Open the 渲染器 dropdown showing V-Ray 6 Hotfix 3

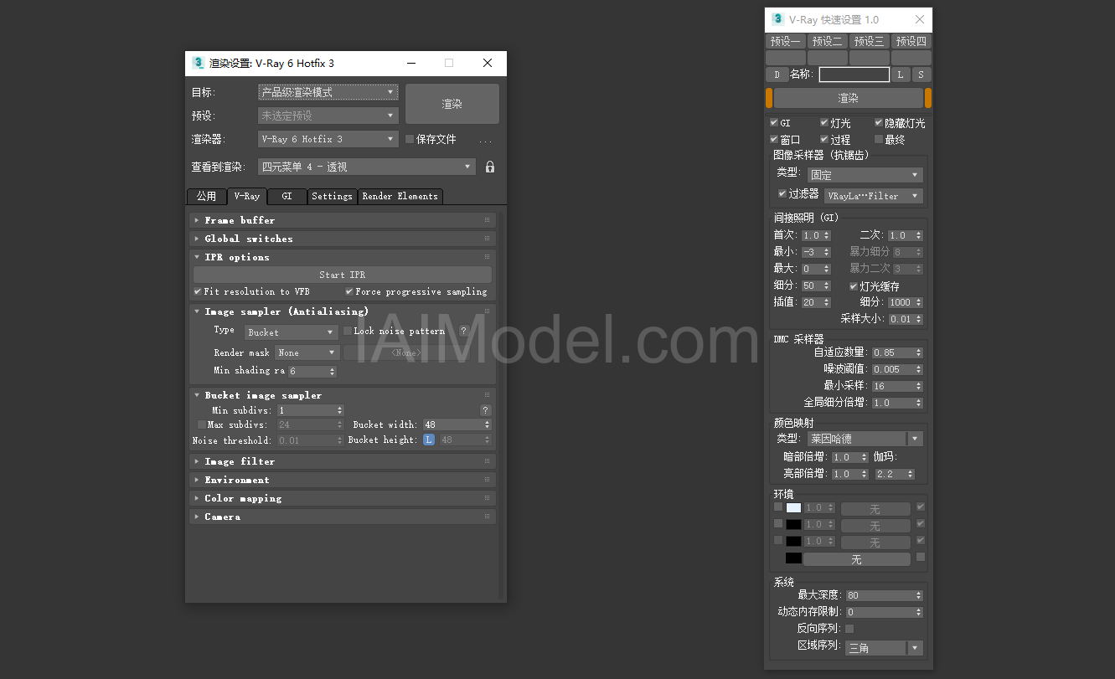click(x=328, y=139)
